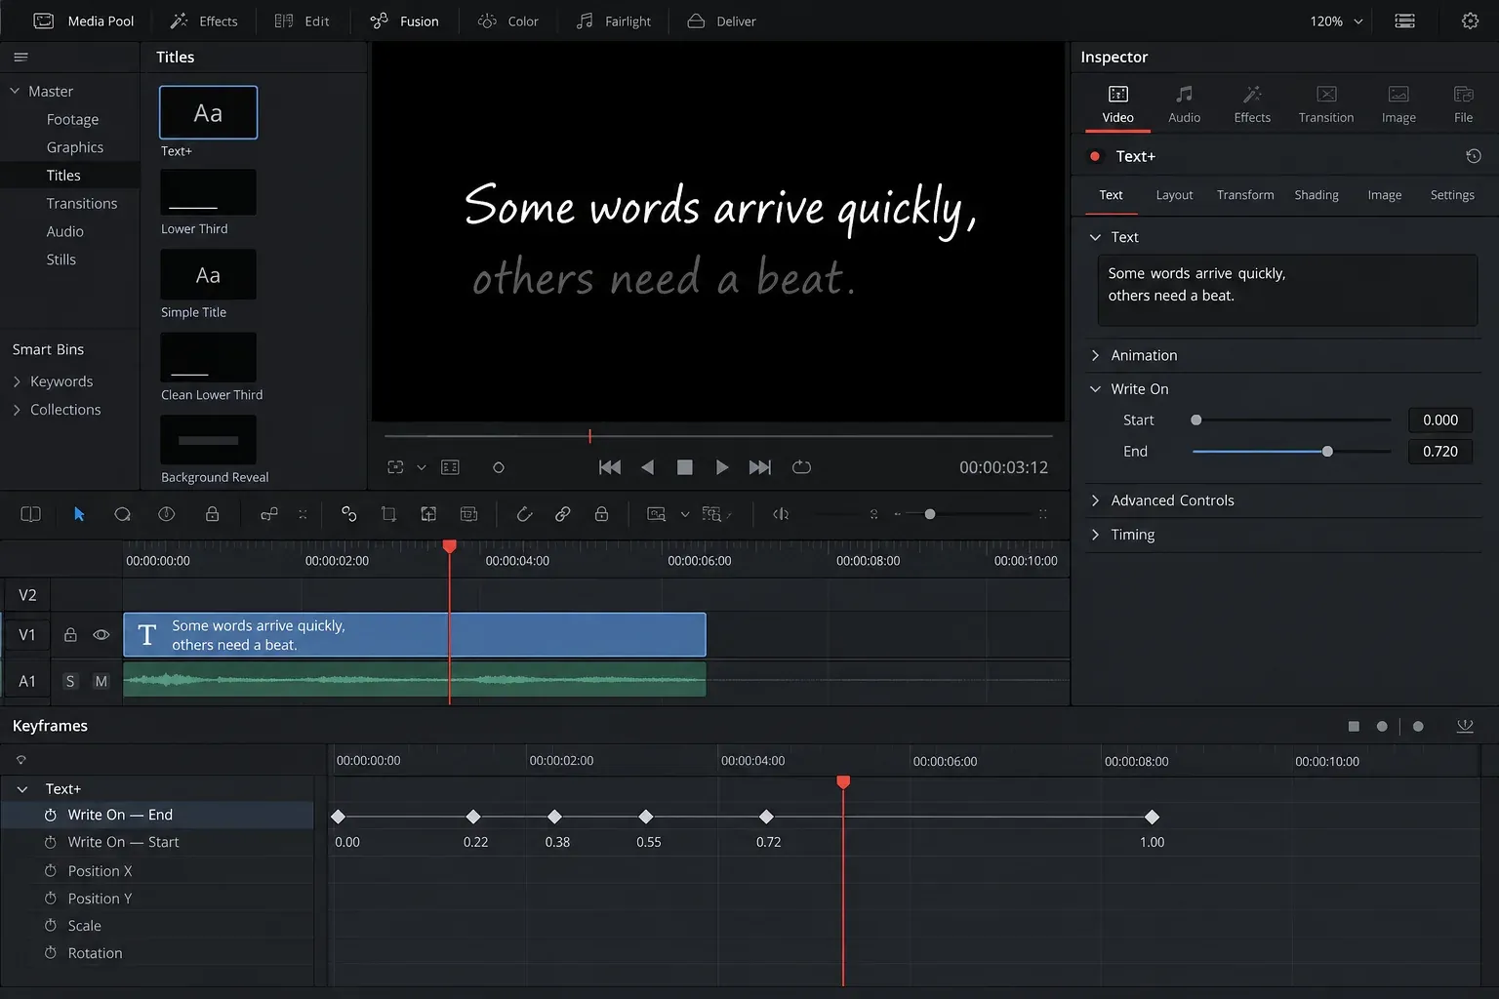Open the Audio tab in Inspector
Viewport: 1499px width, 999px height.
[x=1184, y=104]
